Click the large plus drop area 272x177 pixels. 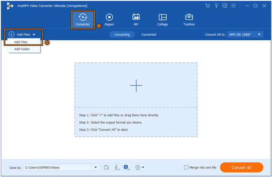point(136,86)
